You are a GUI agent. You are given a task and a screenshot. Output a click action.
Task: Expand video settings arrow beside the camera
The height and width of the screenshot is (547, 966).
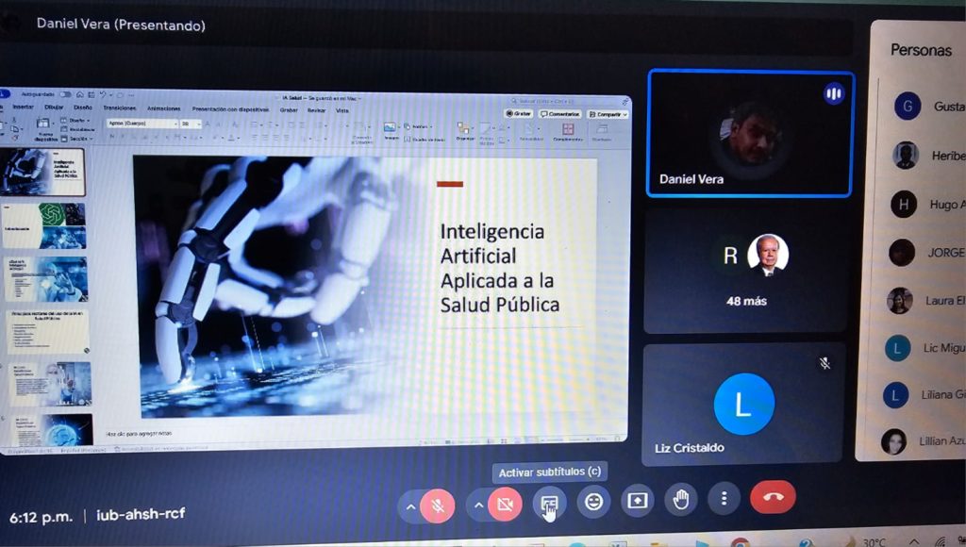(479, 506)
